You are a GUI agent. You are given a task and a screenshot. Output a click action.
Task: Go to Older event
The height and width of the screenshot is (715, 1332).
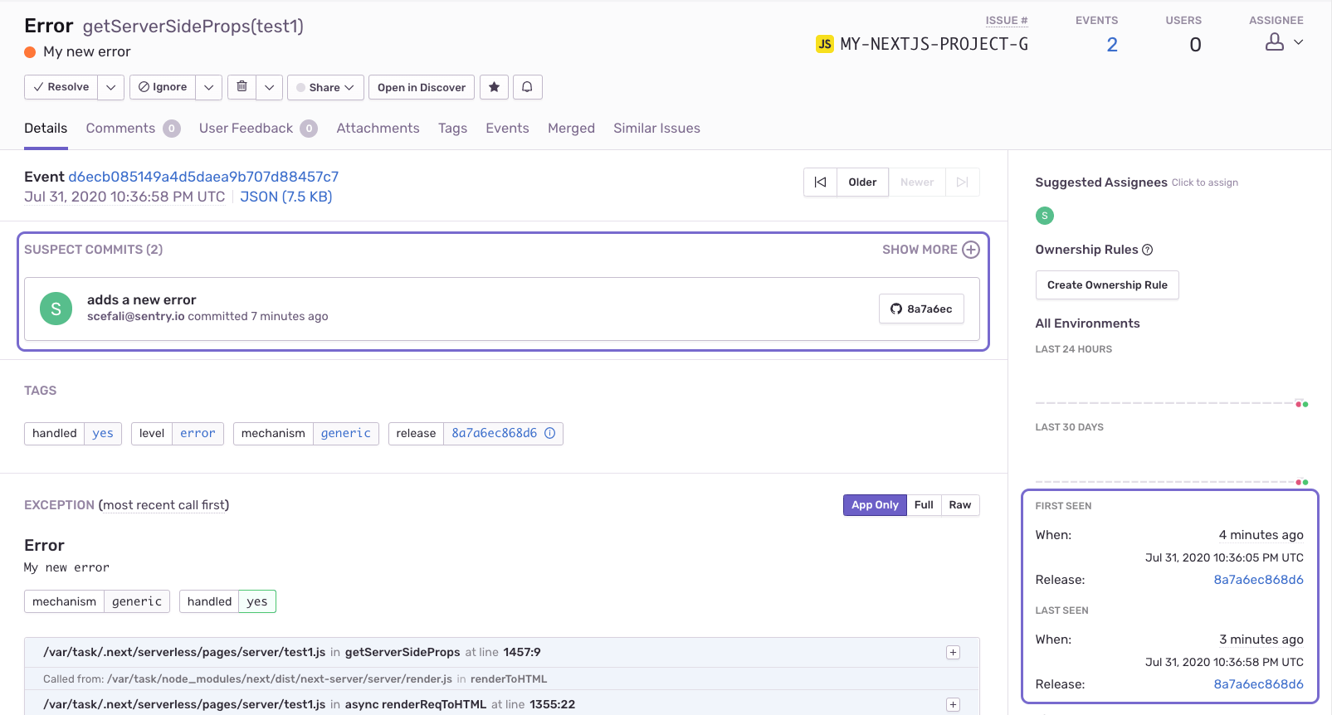click(x=862, y=182)
